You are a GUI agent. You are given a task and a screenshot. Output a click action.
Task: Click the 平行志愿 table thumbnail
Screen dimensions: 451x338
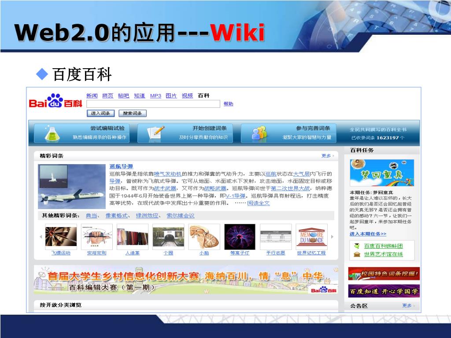(276, 236)
